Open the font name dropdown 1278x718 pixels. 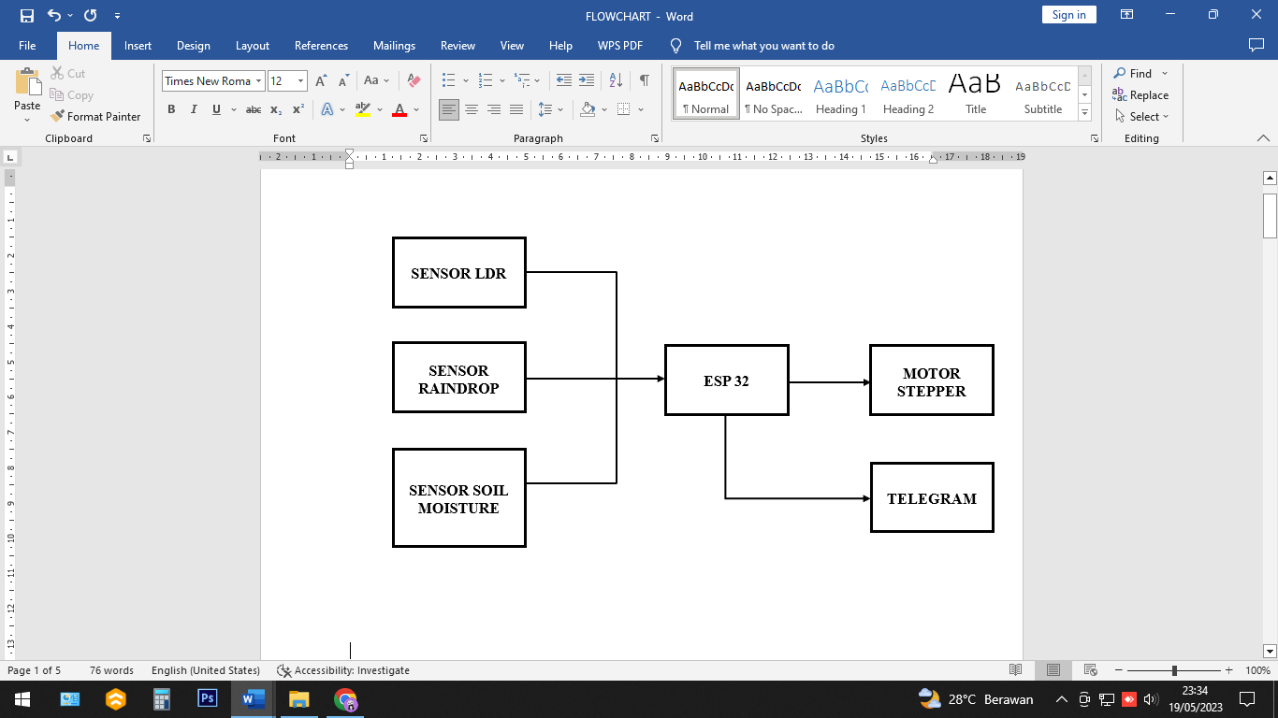pos(258,81)
